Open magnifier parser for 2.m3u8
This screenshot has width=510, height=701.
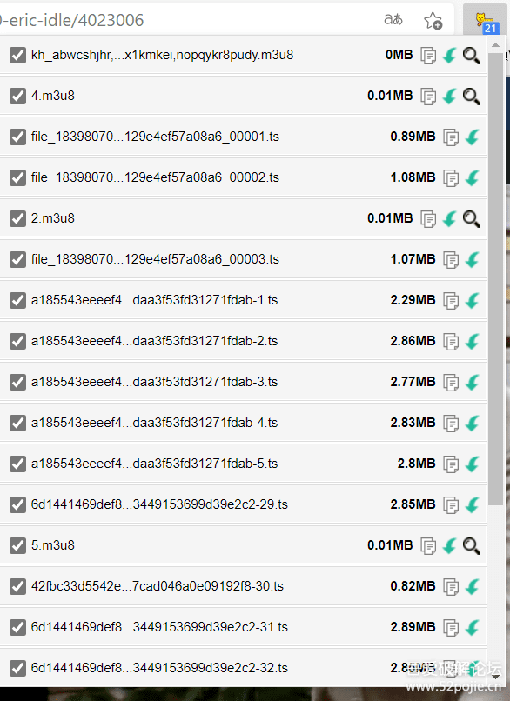coord(471,219)
